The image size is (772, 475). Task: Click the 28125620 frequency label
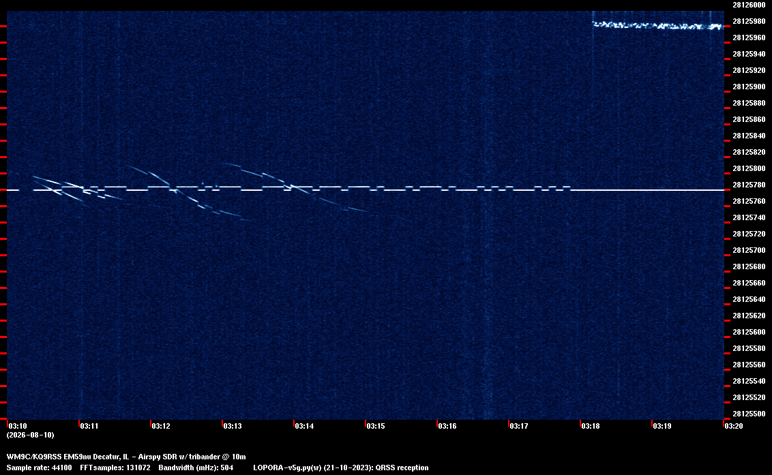point(749,316)
